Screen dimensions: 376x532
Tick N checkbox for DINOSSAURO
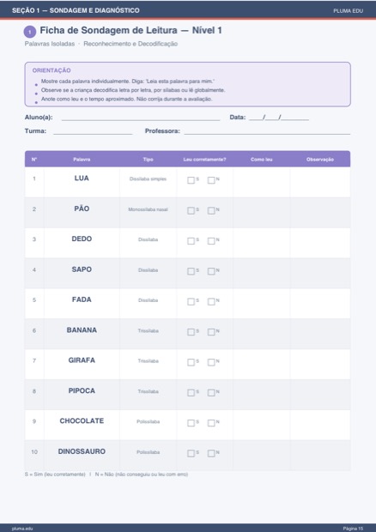pos(211,453)
